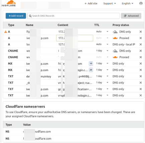Click the 'p=MIIBIj...' TXT content

pyautogui.click(x=85, y=76)
